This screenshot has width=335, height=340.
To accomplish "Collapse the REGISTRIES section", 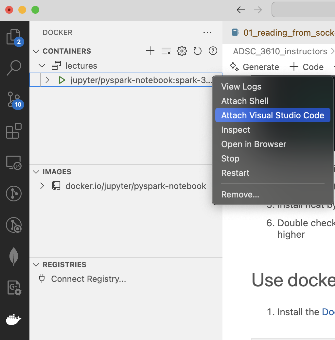I will (x=36, y=264).
